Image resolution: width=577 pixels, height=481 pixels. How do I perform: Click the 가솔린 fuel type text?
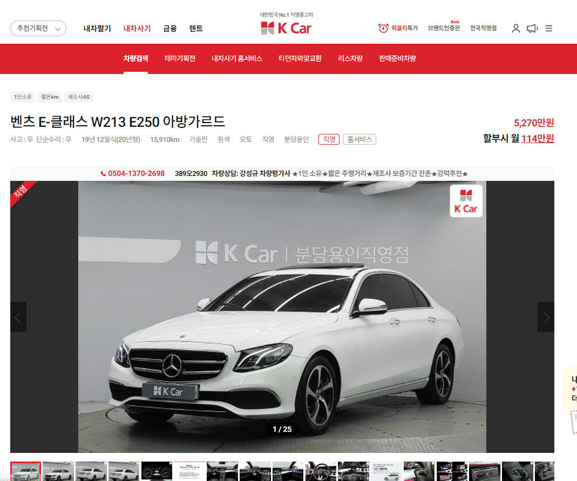click(198, 139)
